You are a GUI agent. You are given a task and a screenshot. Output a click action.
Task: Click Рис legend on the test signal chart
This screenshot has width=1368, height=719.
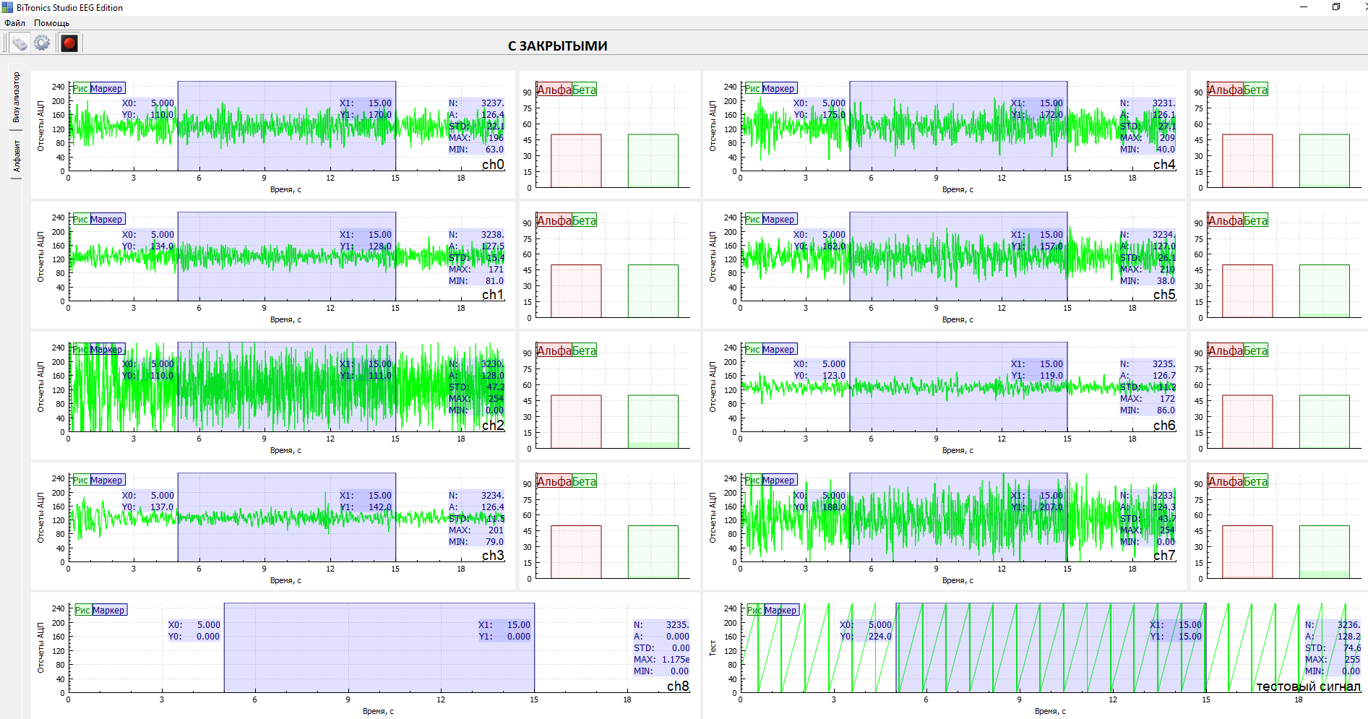(754, 611)
